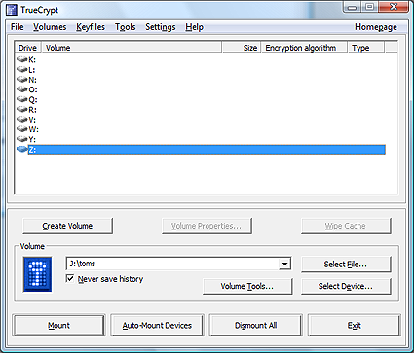Screen dimensions: 414x353
Task: Click the L: drive icon
Action: (22, 69)
